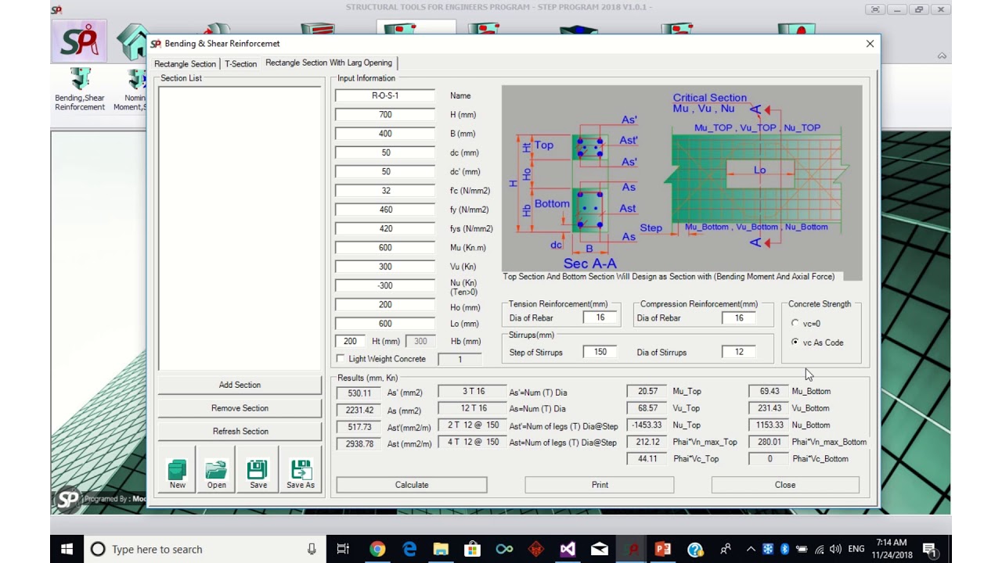
Task: Click the SP program logo button
Action: click(79, 41)
